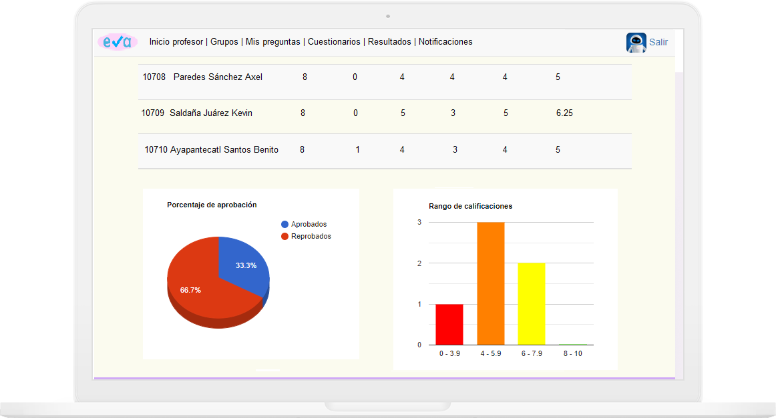The height and width of the screenshot is (418, 776).
Task: Click the 6.25 grade value
Action: (564, 113)
